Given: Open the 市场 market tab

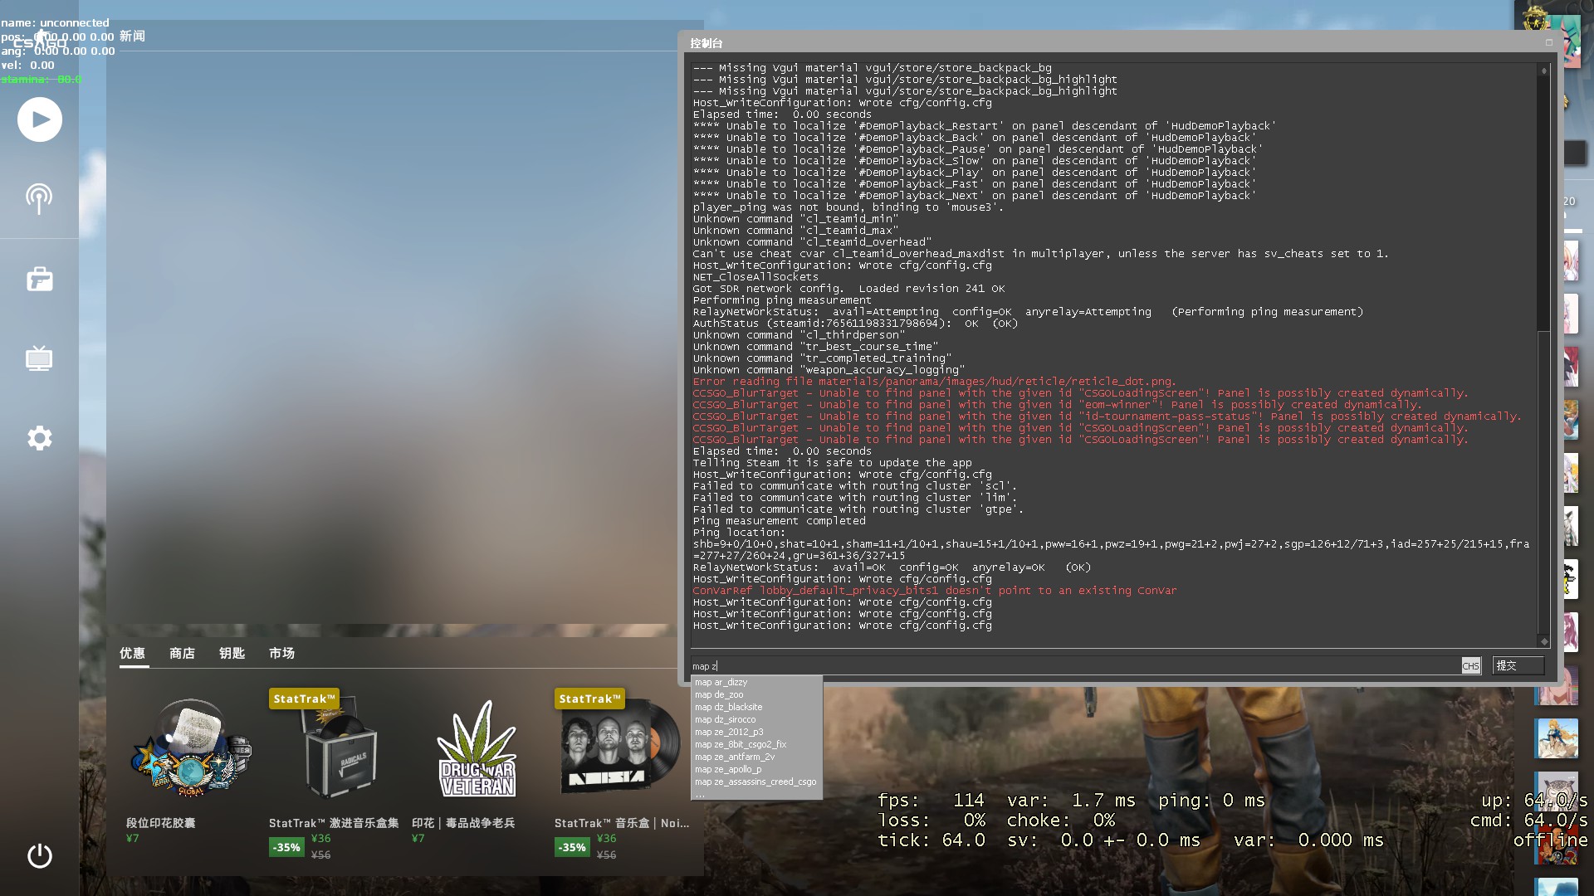Looking at the screenshot, I should 281,654.
